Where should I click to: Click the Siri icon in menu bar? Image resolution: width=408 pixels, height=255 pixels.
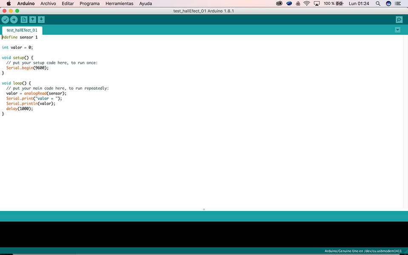(388, 3)
